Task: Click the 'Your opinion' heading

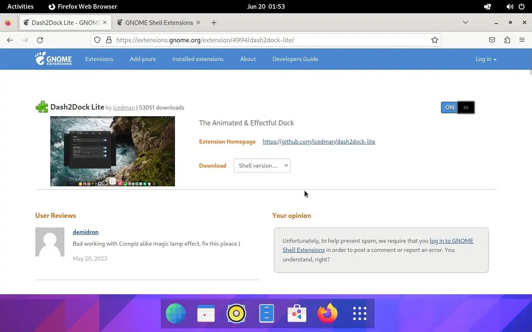Action: [x=292, y=216]
